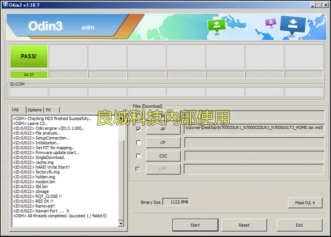
Task: Click the first ID:COM port slot
Action: tap(29, 92)
